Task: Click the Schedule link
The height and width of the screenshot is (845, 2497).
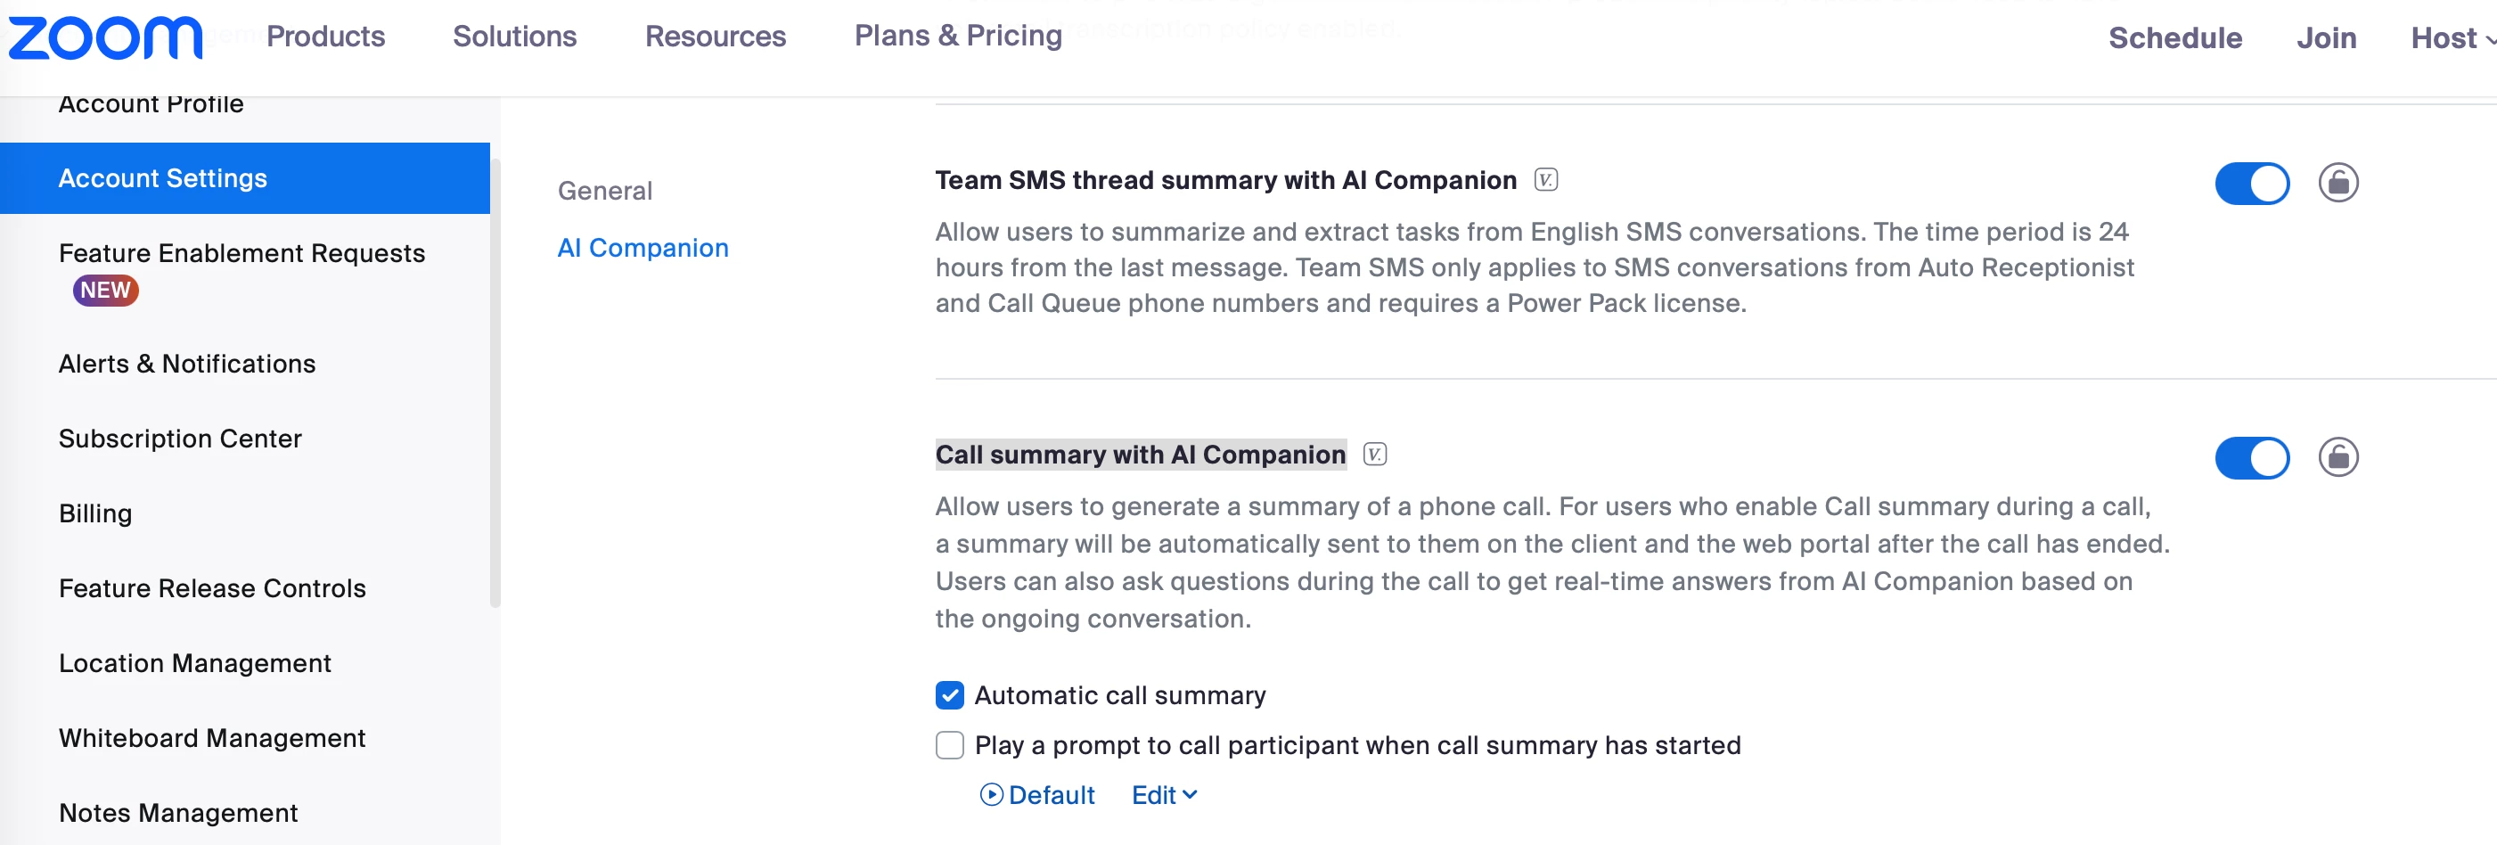Action: (2174, 37)
